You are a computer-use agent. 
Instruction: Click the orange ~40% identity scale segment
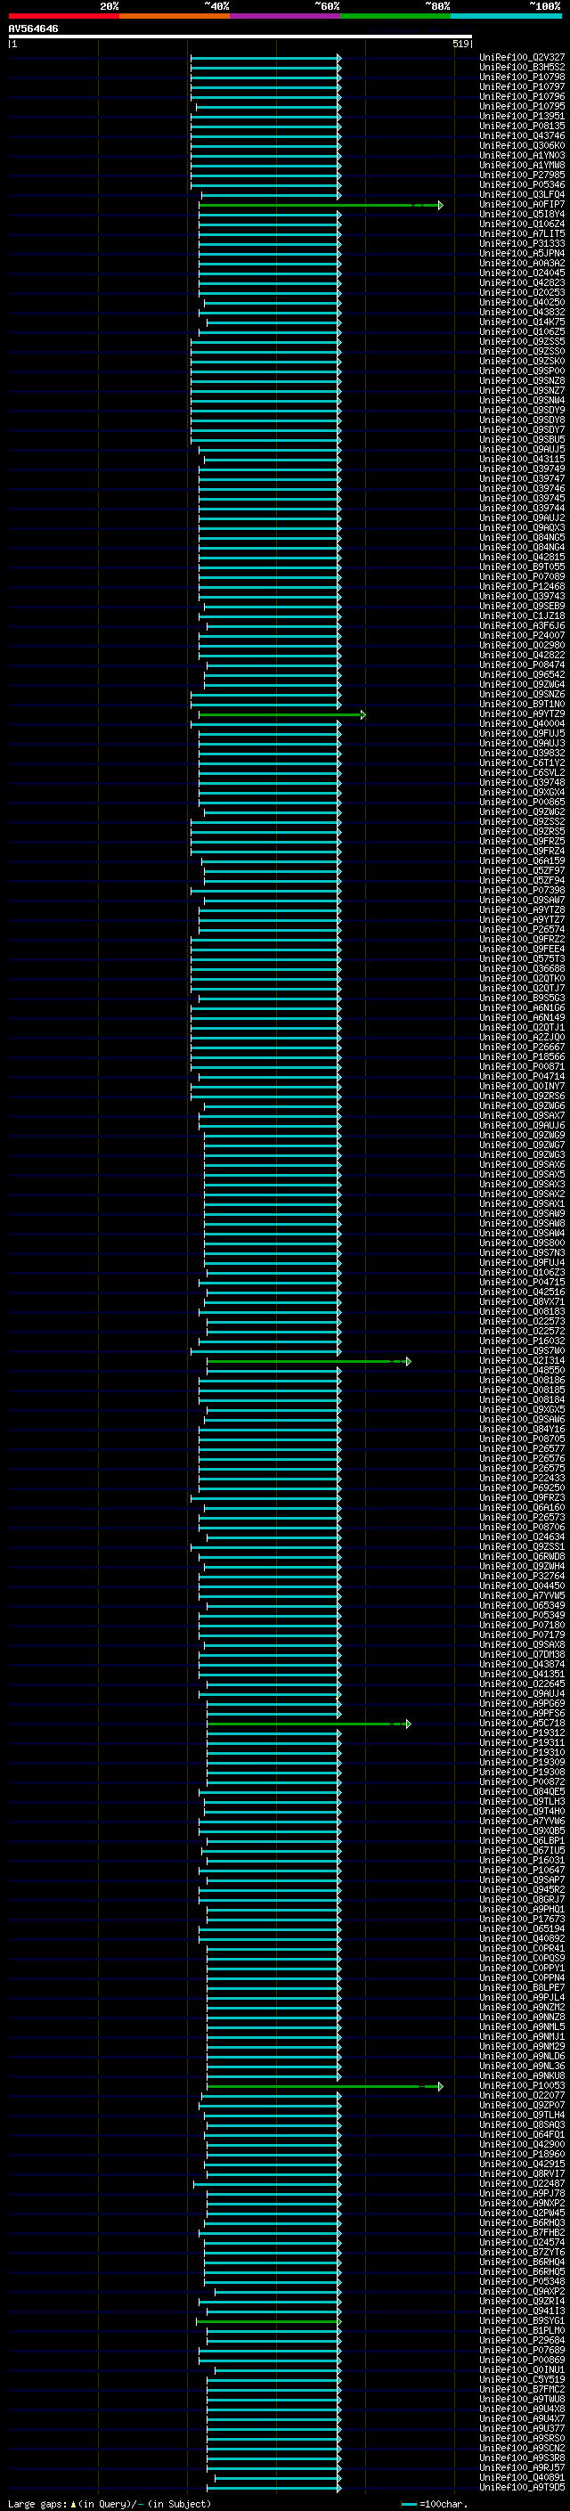175,16
